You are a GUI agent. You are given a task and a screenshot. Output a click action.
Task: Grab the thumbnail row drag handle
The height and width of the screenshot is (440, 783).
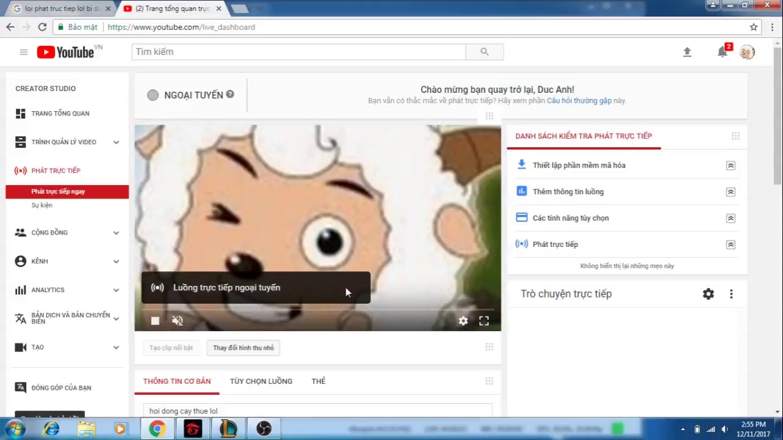pos(489,347)
